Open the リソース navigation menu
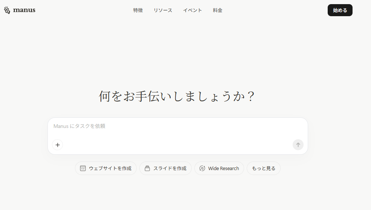Screen dimensions: 371x210 click(163, 11)
